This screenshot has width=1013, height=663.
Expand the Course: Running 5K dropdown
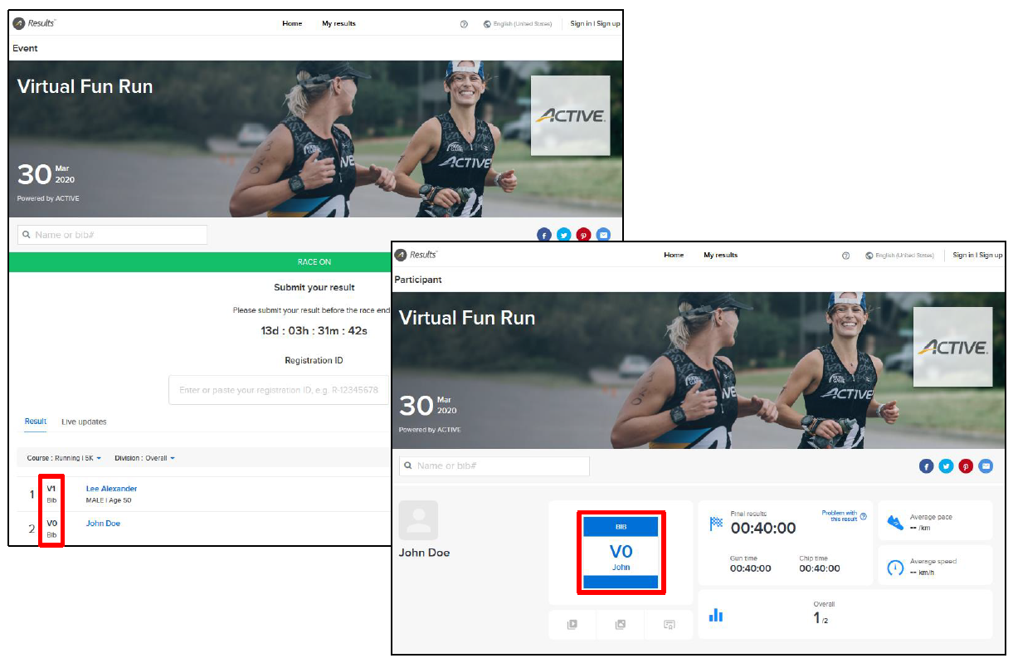[64, 458]
